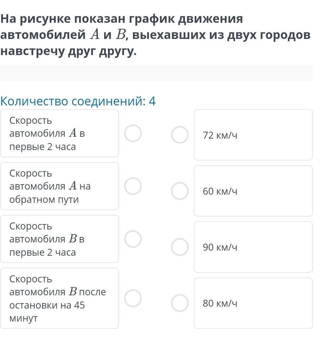Choose the 72 км/ч answer card
Screen dimensions: 327x357
[253, 135]
